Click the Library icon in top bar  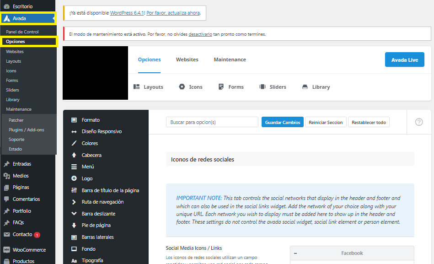[x=305, y=87]
